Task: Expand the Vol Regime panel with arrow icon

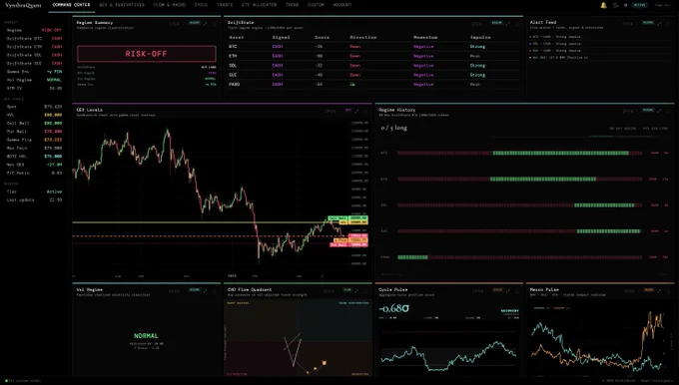Action: click(x=206, y=290)
